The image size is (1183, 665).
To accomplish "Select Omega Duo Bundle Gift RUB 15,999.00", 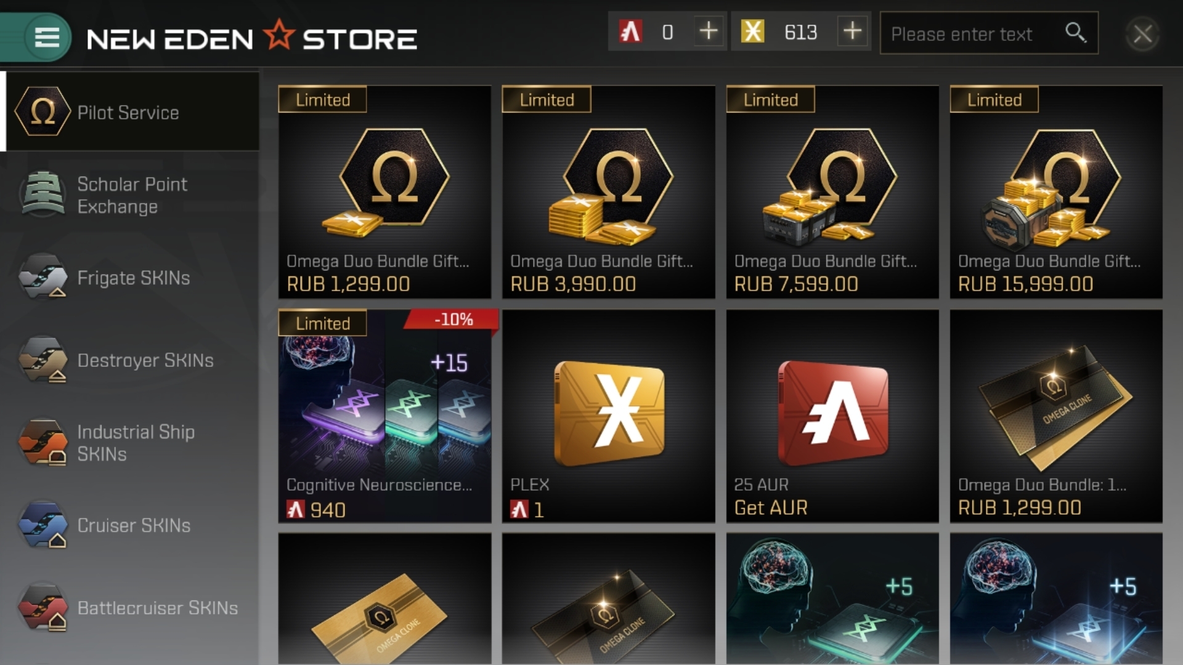I will point(1056,192).
